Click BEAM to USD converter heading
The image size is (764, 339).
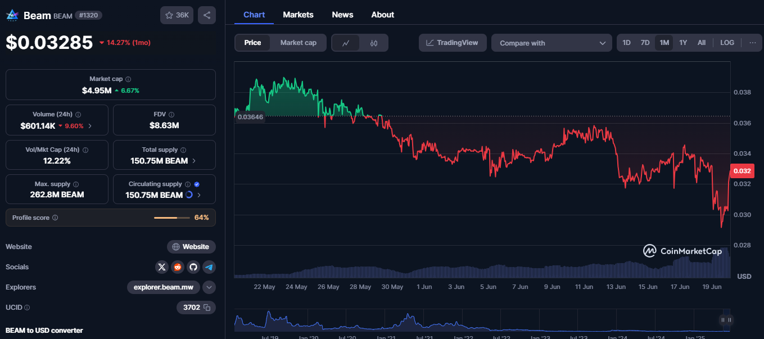[x=44, y=330]
